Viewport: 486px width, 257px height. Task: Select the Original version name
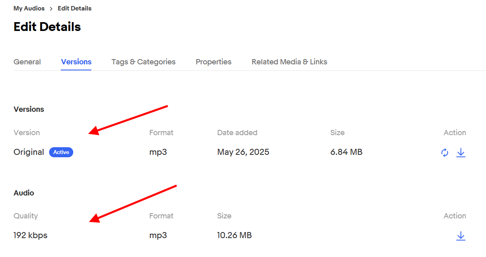[29, 152]
